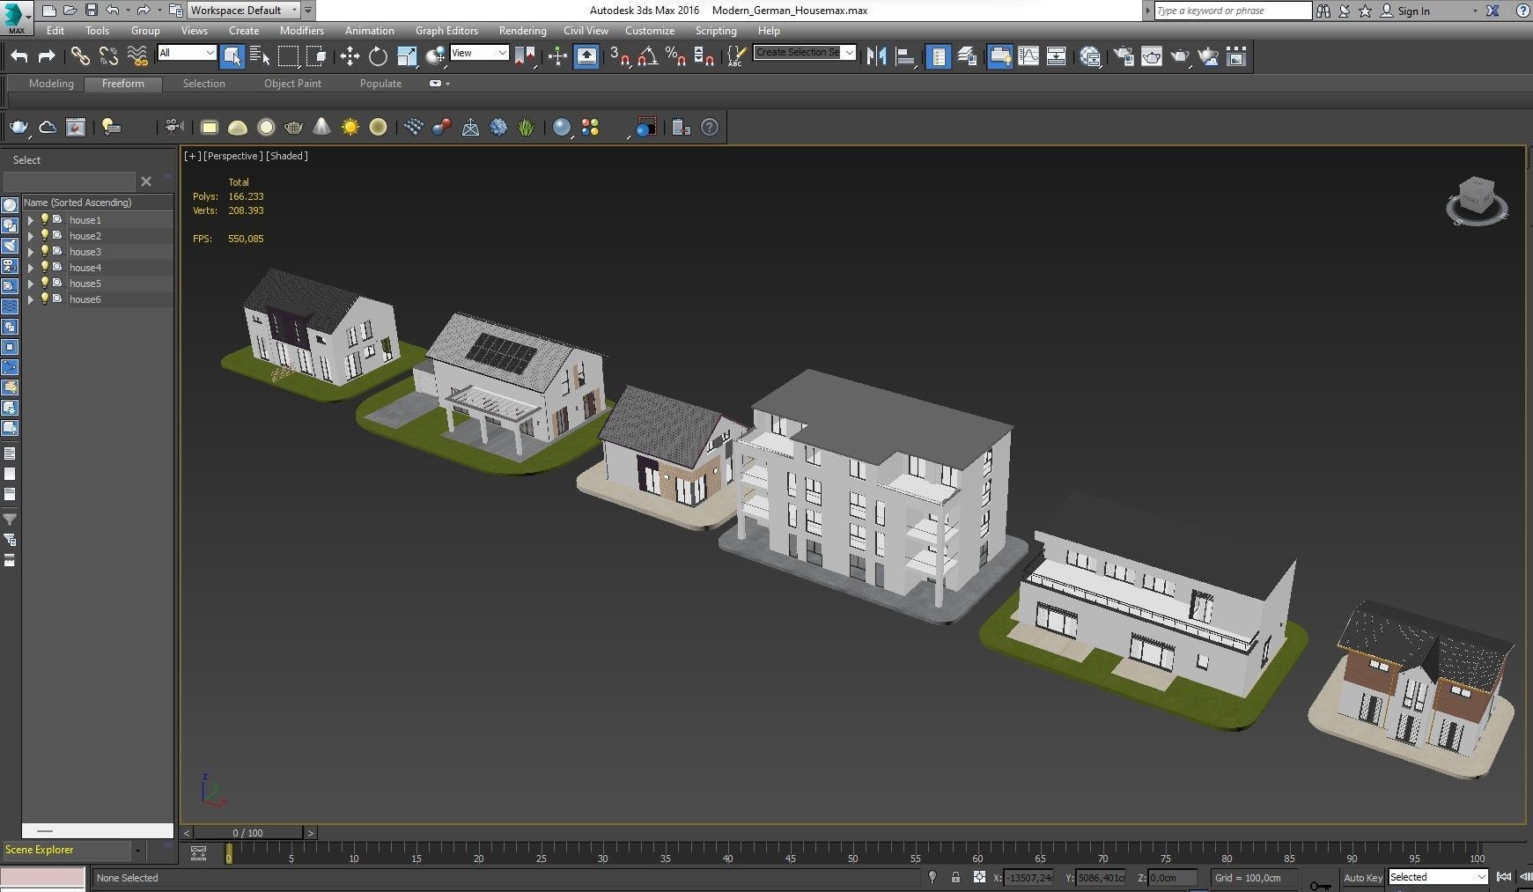This screenshot has width=1533, height=892.
Task: Open Select by Name dialog
Action: pyautogui.click(x=260, y=56)
